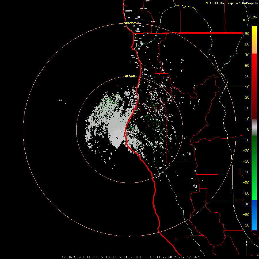Click the 30 value on velocity scale
This screenshot has height=259, width=259.
pyautogui.click(x=247, y=98)
